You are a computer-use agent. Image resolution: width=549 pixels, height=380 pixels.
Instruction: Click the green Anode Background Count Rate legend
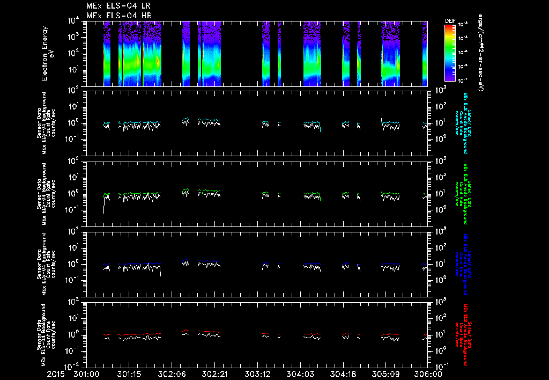463,194
